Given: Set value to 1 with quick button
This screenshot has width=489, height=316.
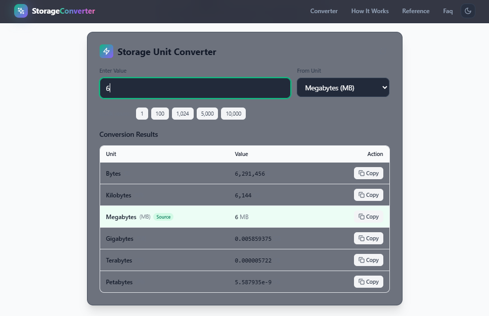Looking at the screenshot, I should 142,114.
